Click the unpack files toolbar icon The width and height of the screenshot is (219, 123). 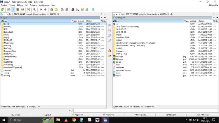pyautogui.click(x=56, y=10)
